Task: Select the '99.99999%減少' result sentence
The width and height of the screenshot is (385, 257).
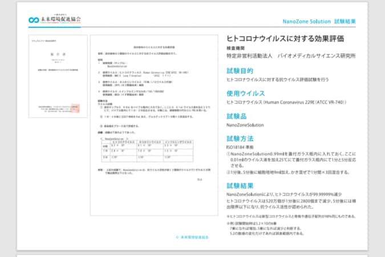Action: click(284, 194)
